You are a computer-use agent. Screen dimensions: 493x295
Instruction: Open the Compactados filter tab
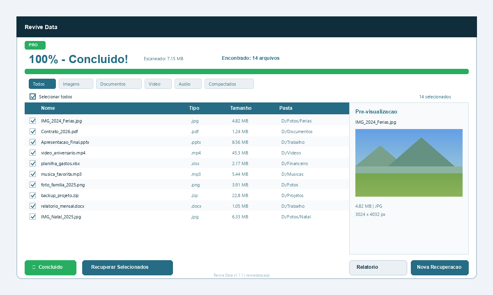pyautogui.click(x=229, y=84)
